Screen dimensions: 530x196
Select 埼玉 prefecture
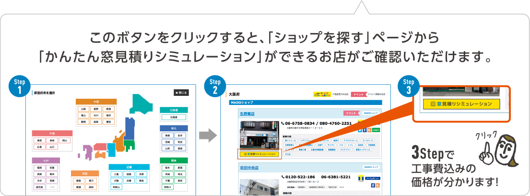point(180,174)
